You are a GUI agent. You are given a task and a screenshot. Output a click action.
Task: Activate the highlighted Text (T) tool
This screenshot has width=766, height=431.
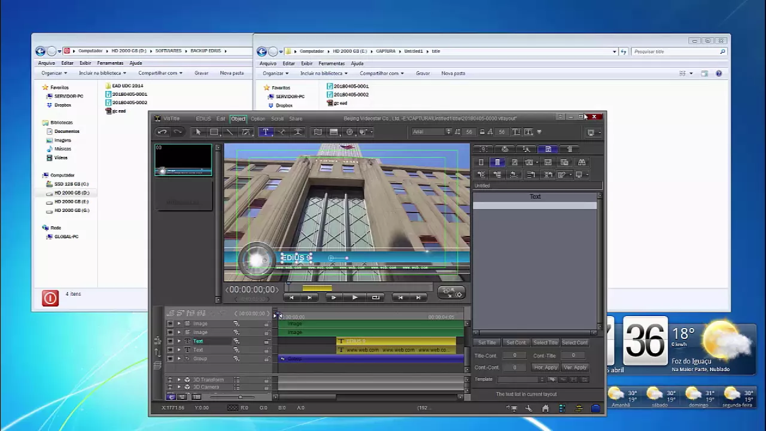coord(266,132)
